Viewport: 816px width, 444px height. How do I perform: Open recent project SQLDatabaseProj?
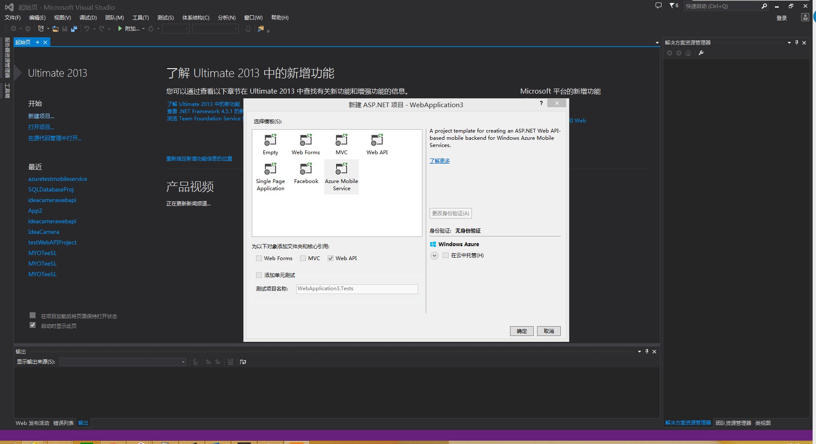coord(51,190)
